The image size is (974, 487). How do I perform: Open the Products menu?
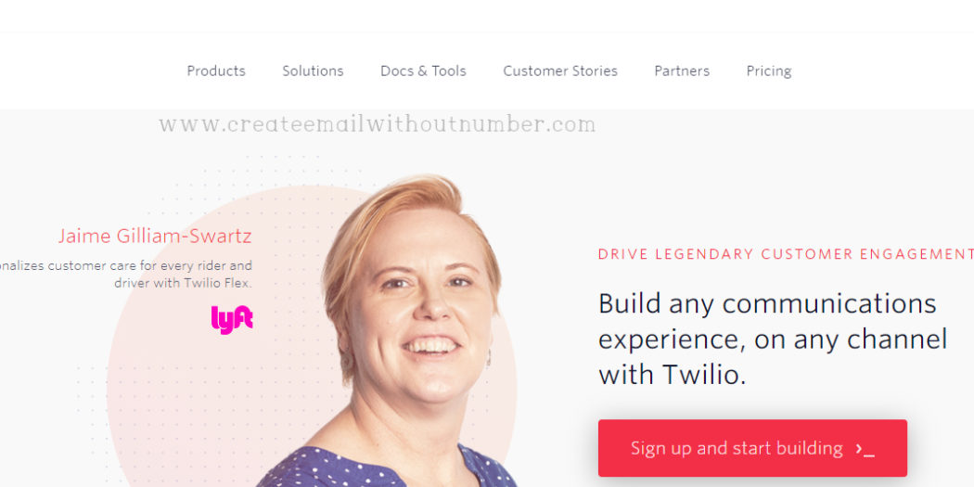[216, 70]
